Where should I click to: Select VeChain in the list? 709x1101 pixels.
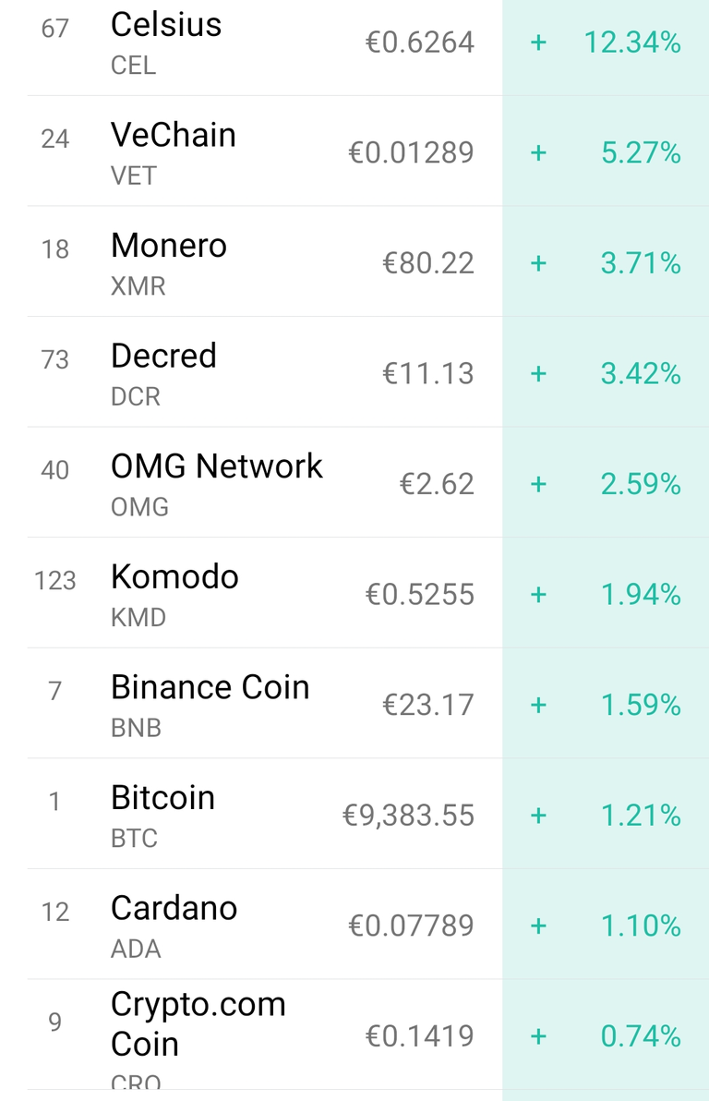click(354, 151)
